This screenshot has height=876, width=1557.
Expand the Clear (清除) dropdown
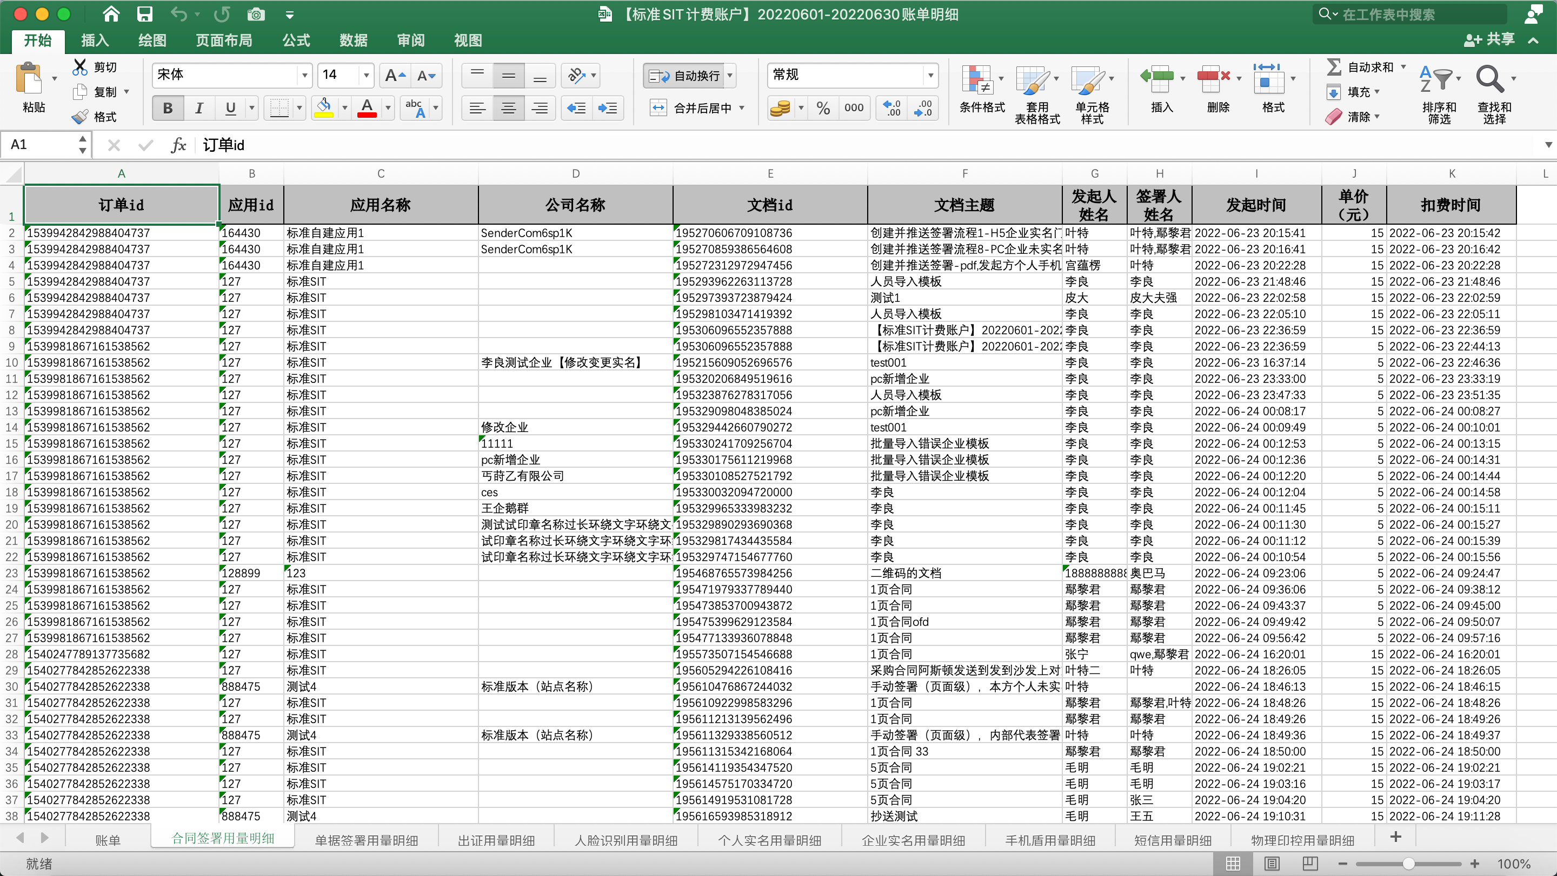(1378, 117)
